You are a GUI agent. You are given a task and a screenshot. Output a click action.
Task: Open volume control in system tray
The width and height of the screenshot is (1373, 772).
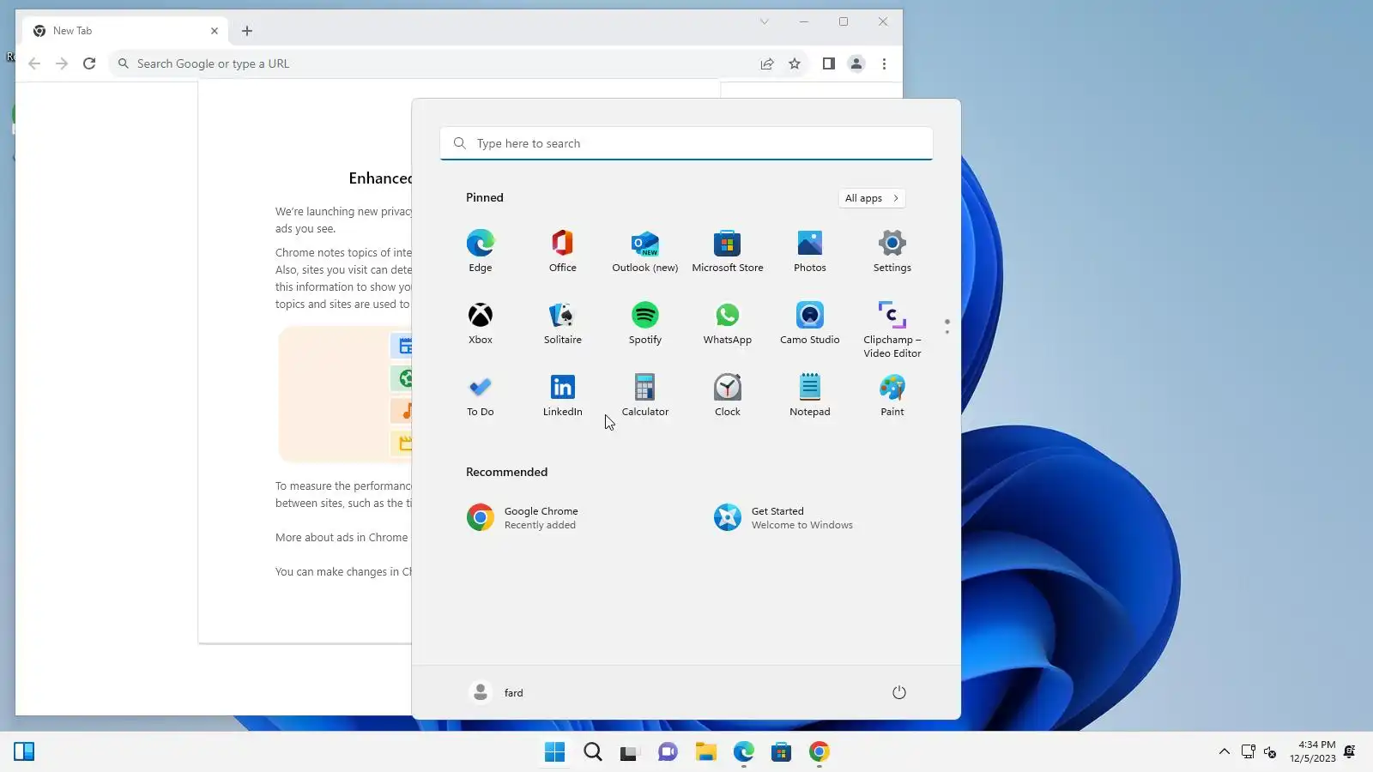point(1271,752)
